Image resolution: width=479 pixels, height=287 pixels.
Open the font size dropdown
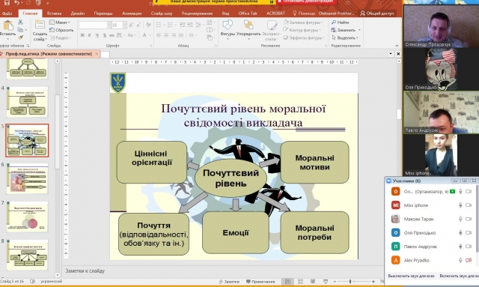tap(125, 25)
